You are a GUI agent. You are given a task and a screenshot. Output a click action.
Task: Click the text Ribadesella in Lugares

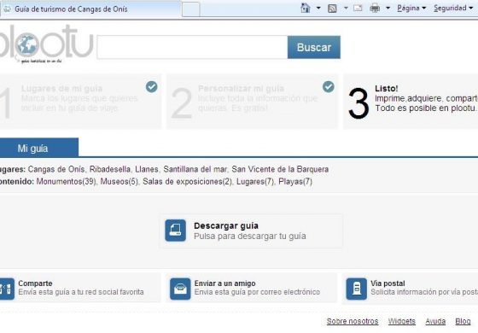110,169
